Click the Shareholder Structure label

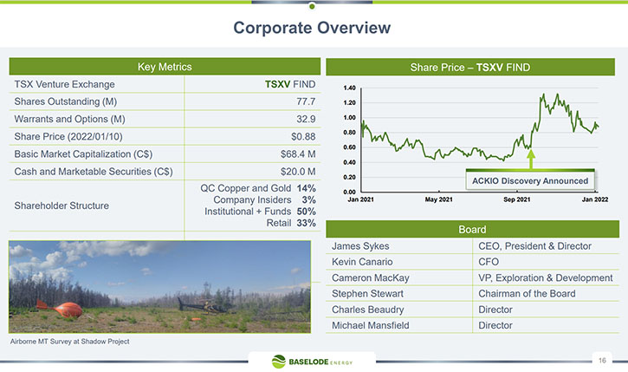pyautogui.click(x=62, y=206)
